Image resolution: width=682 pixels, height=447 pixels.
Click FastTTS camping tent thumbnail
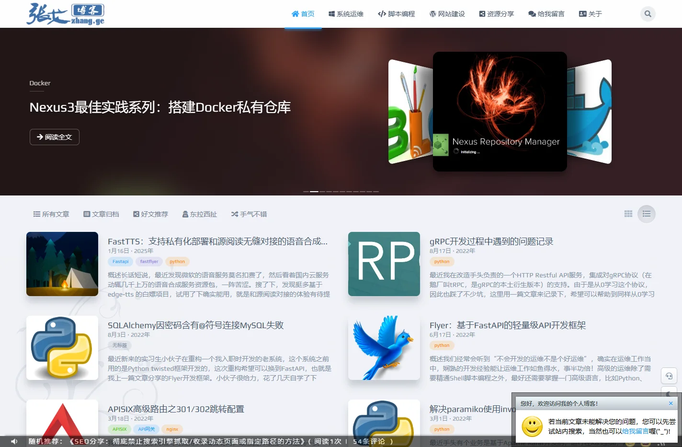coord(62,264)
